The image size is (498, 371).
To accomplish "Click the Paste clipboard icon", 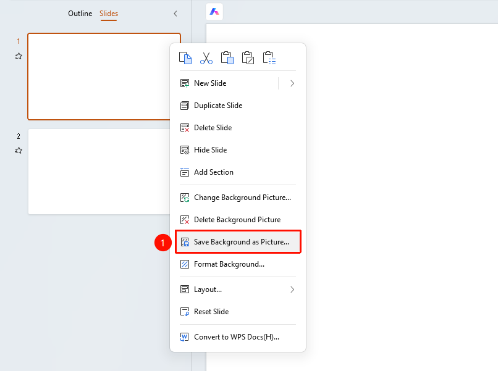I will [x=227, y=58].
